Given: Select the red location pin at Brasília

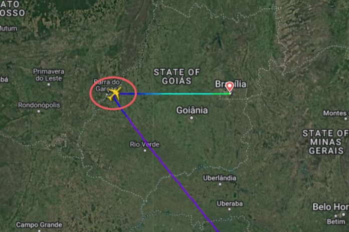Looking at the screenshot, I should (x=229, y=87).
